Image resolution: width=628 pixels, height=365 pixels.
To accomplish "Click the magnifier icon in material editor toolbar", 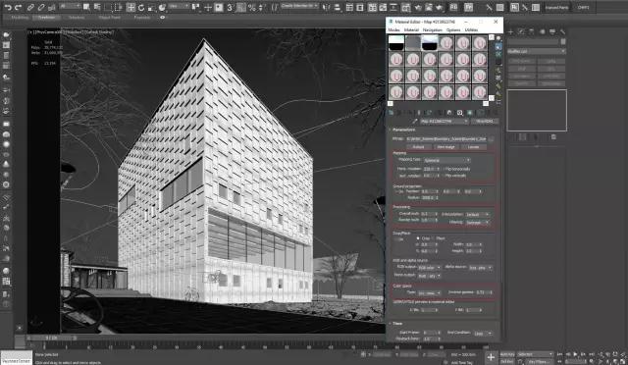I will click(x=460, y=113).
